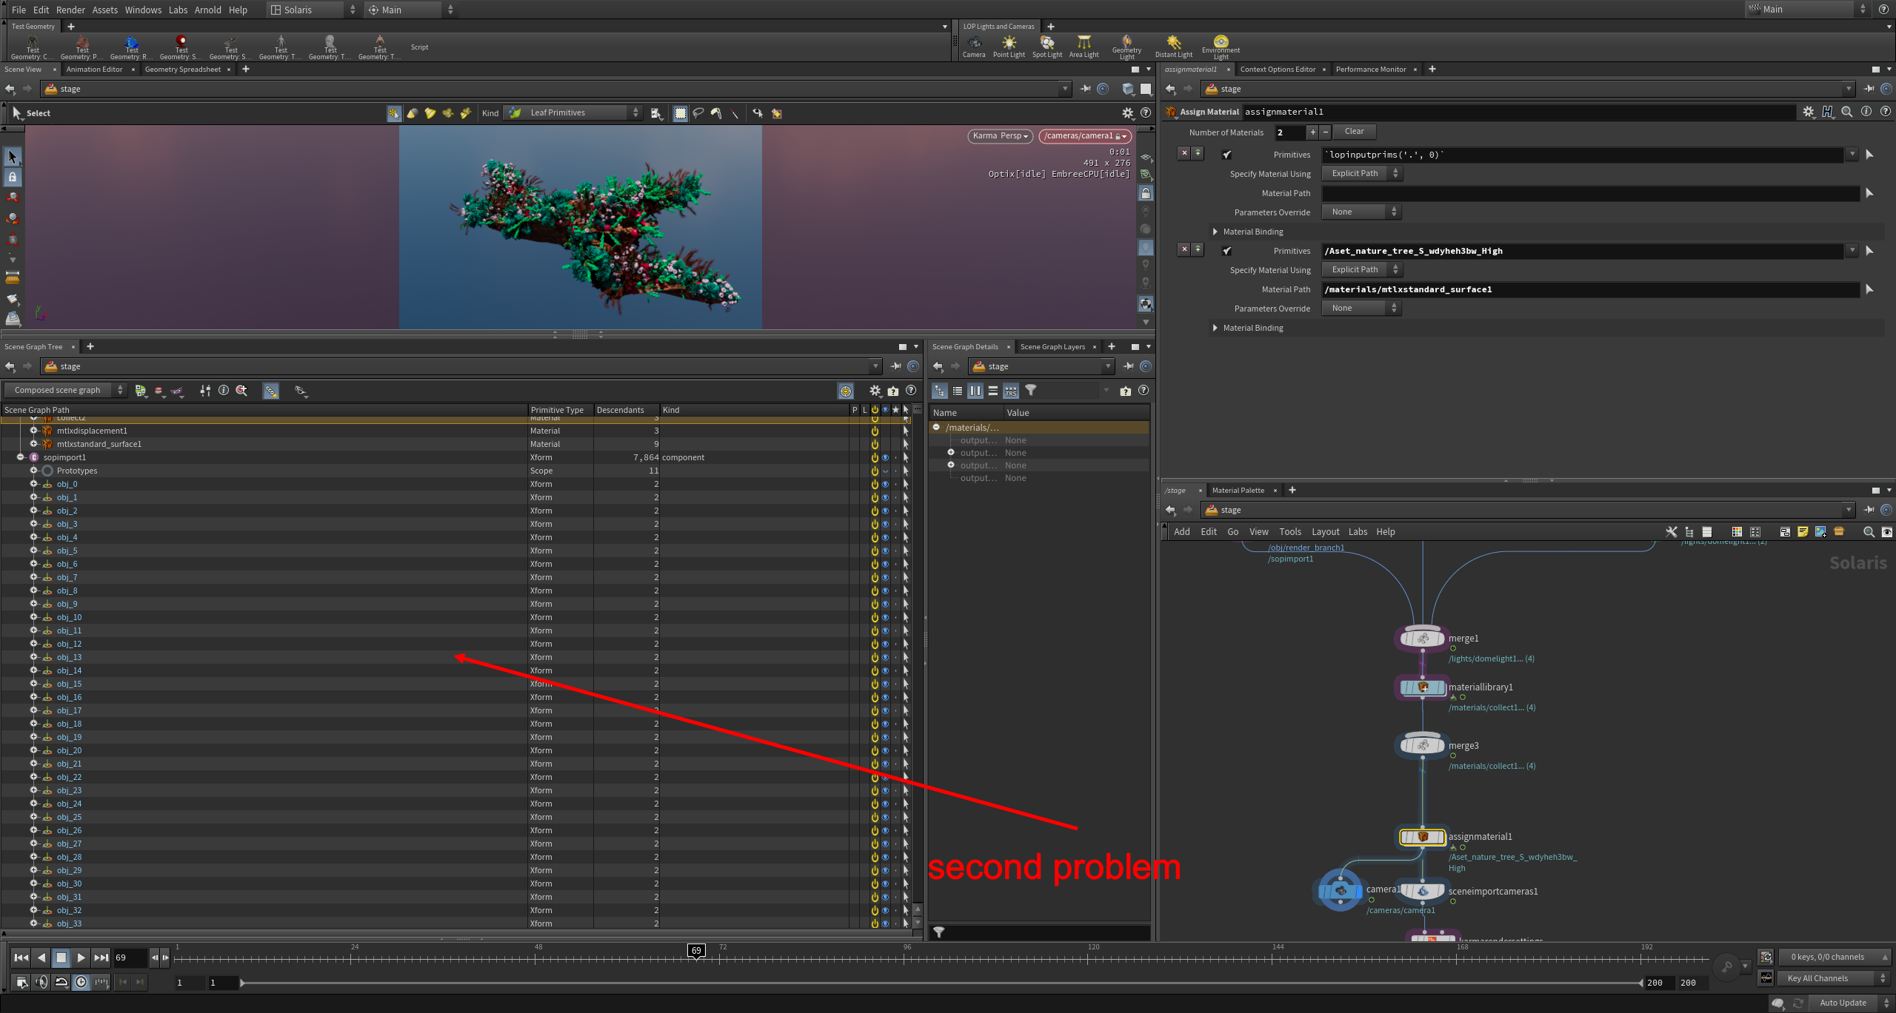Open the Render menu
This screenshot has height=1013, width=1896.
[x=70, y=10]
